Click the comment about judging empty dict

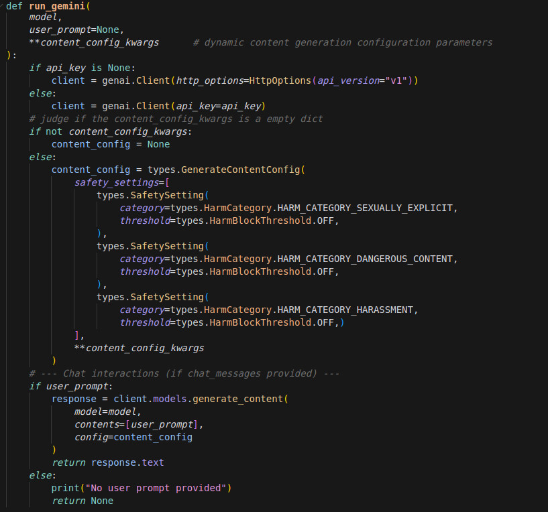[176, 119]
